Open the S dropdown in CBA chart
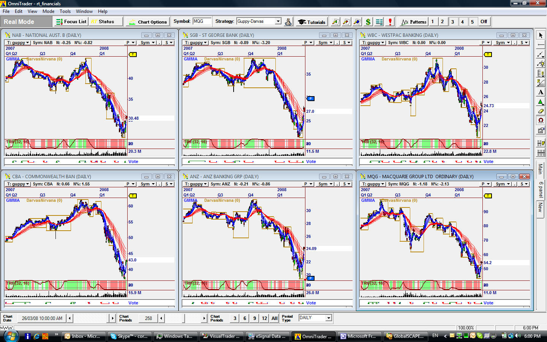547x342 pixels. pos(169,184)
